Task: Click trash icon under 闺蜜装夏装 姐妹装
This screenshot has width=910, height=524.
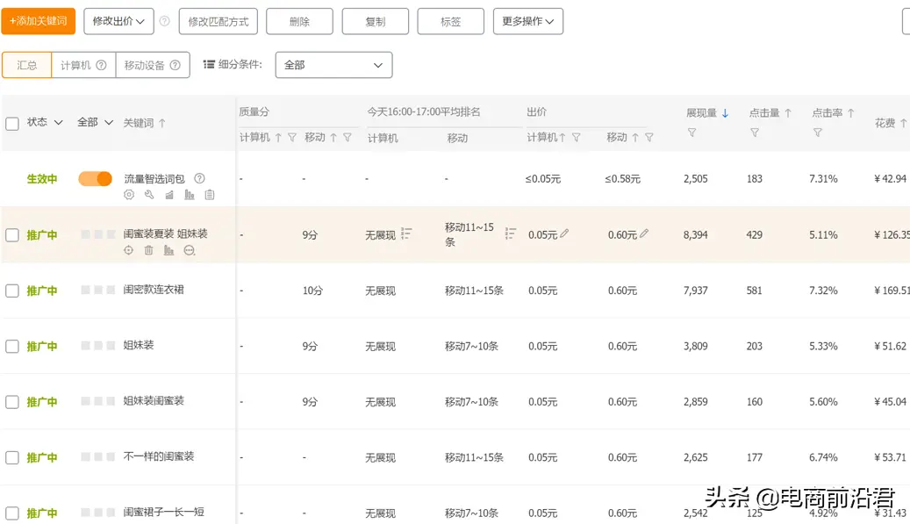Action: click(x=148, y=250)
